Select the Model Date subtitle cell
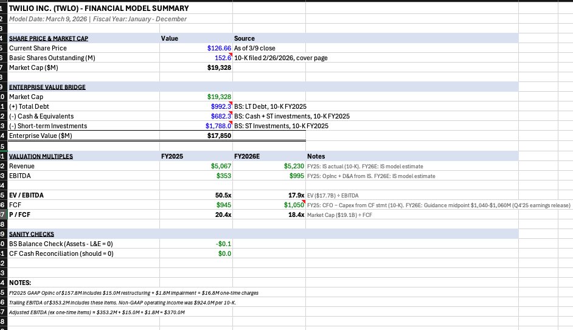 click(97, 19)
